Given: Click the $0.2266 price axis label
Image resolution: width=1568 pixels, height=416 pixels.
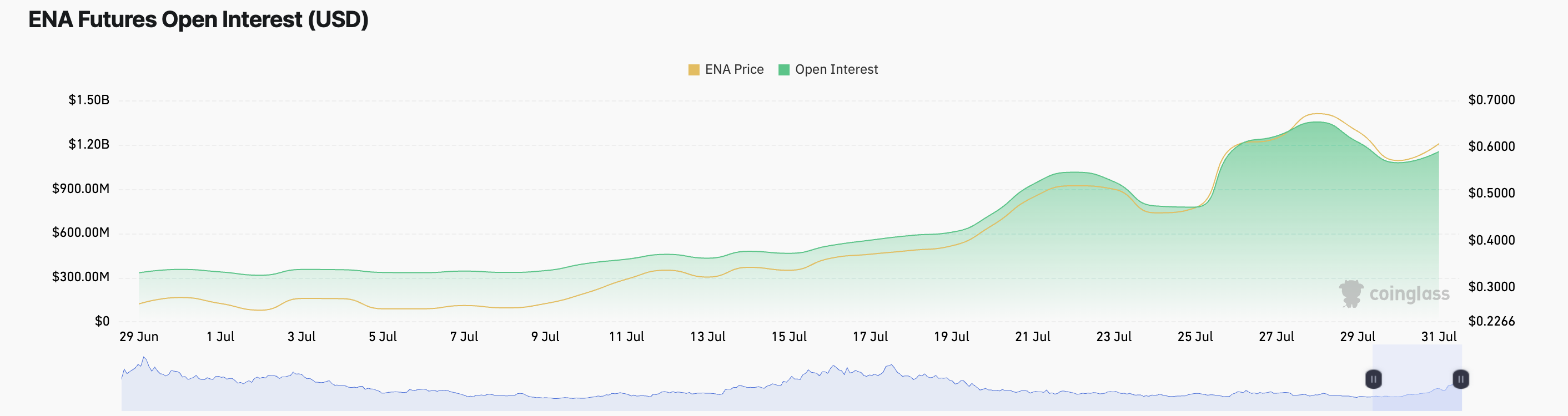Looking at the screenshot, I should coord(1491,321).
